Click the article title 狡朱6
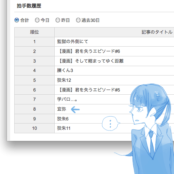Screen dimensions: 174x174 (63, 119)
